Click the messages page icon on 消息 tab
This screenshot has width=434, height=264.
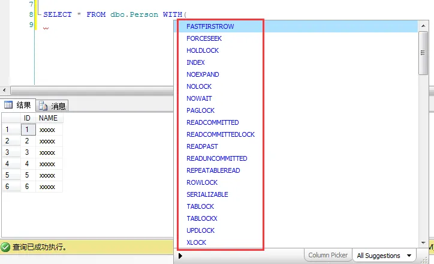[x=43, y=106]
